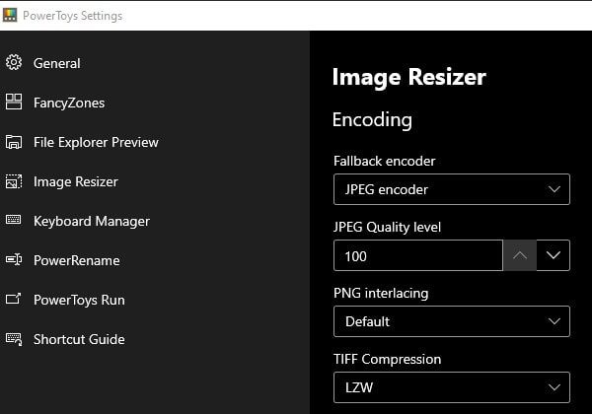This screenshot has width=592, height=414.
Task: Expand the PNG interlacing dropdown
Action: [x=451, y=321]
